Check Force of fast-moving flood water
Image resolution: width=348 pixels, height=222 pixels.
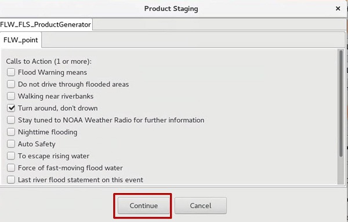tap(11, 168)
